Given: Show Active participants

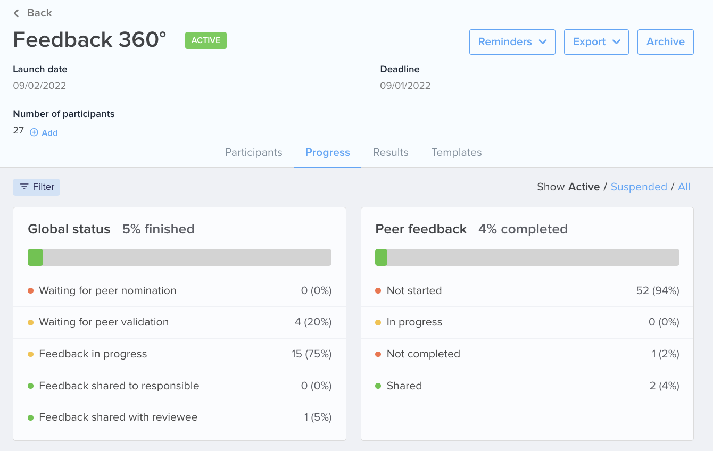Looking at the screenshot, I should tap(584, 187).
